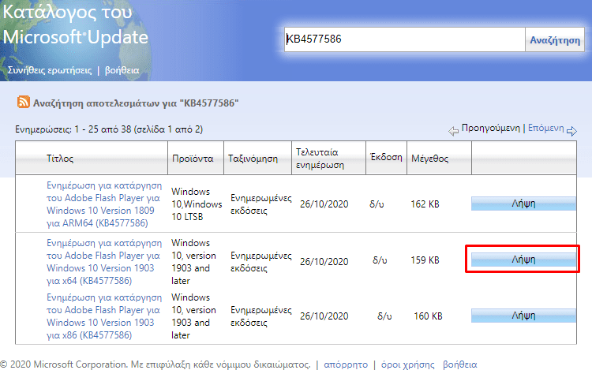The width and height of the screenshot is (592, 370).
Task: Click the results count text 1 - 25 από 38
Action: pyautogui.click(x=103, y=129)
